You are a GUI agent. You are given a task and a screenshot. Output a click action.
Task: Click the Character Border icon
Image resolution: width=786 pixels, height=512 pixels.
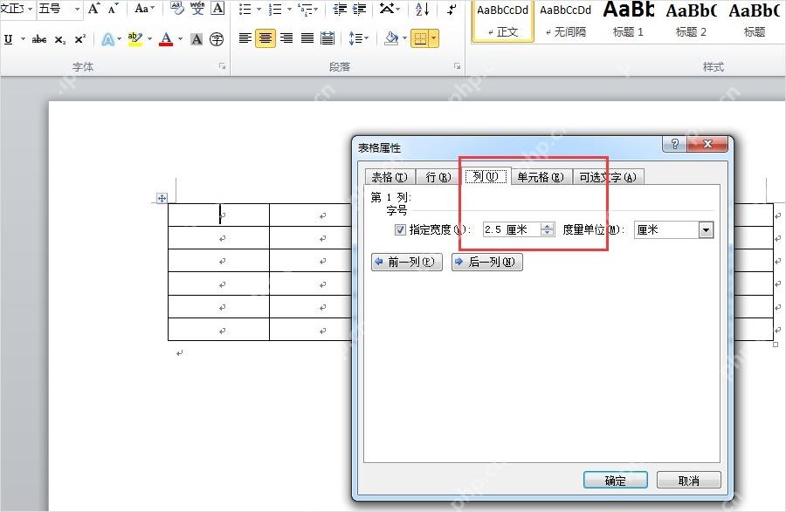[x=217, y=9]
